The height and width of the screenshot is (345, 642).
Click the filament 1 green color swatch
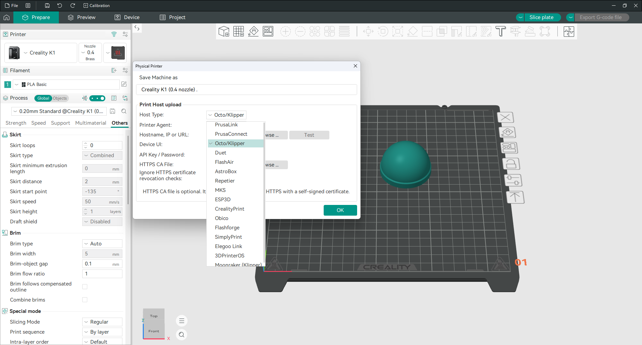point(7,85)
